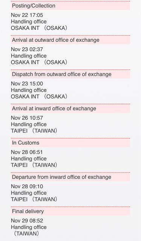This screenshot has height=241, width=141.
Task: Click the Nov 22 17:05 timestamp
Action: click(x=27, y=15)
